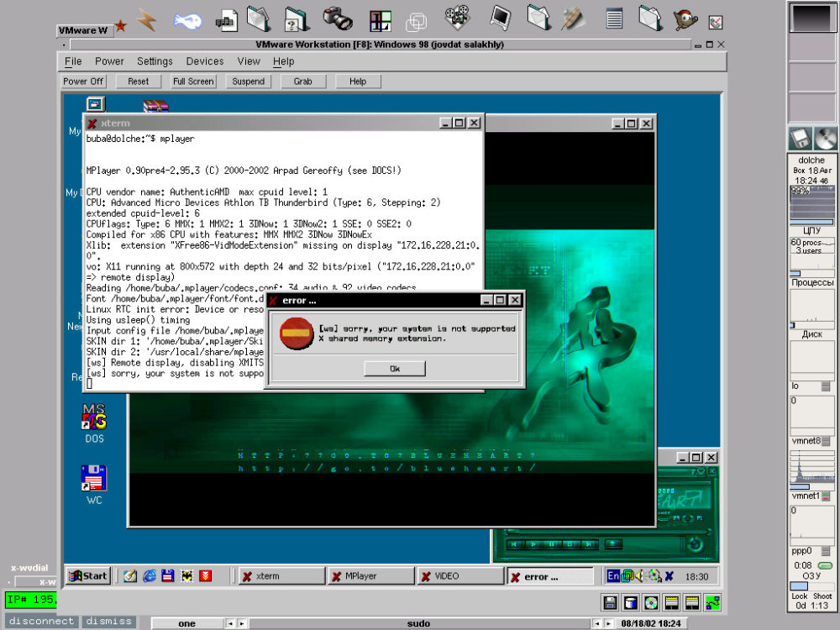This screenshot has height=630, width=840.
Task: Open the music notes document dock icon
Action: (227, 21)
